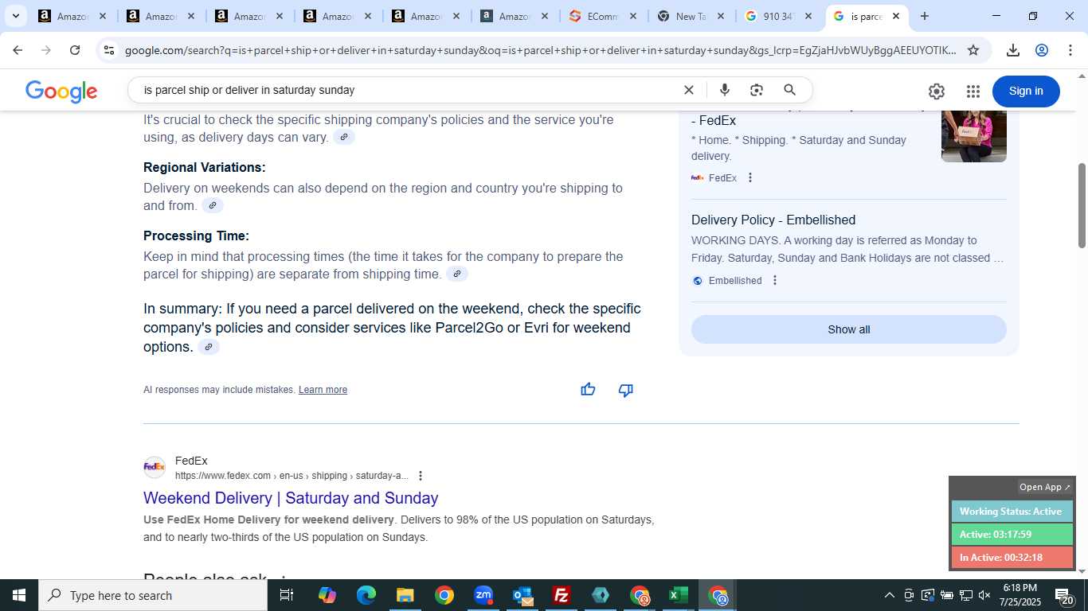Expand the tab search dropdown
The height and width of the screenshot is (611, 1088).
15,16
